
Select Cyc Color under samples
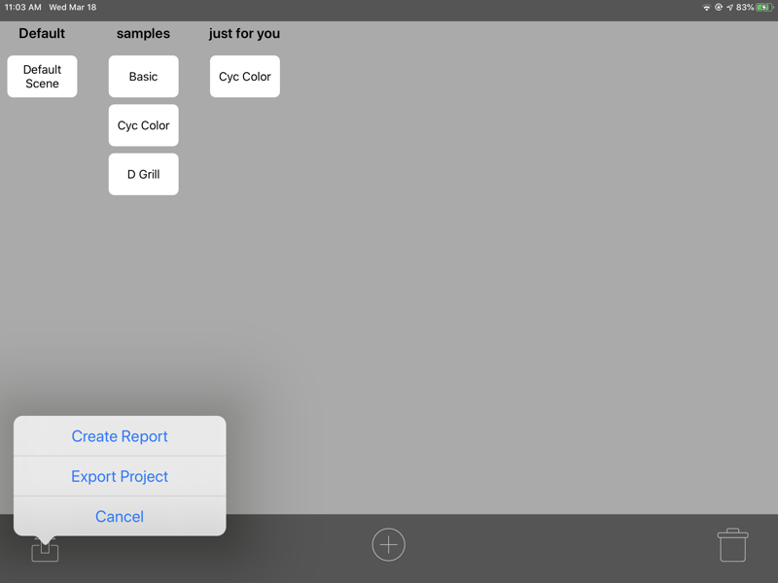(x=143, y=125)
